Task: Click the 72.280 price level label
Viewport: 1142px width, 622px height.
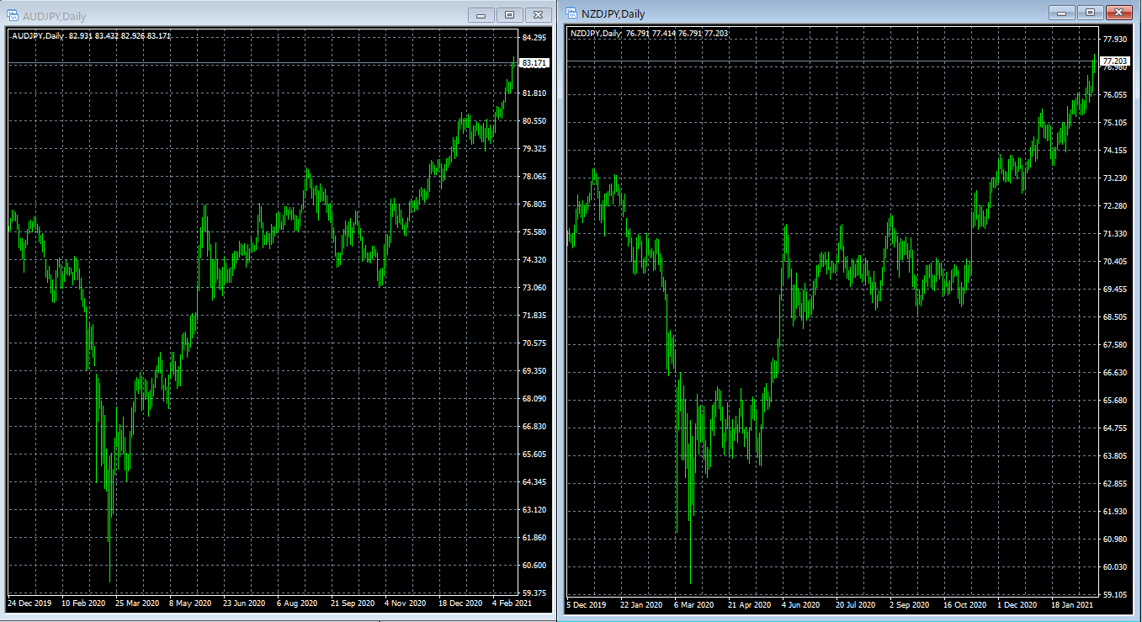Action: click(1114, 206)
